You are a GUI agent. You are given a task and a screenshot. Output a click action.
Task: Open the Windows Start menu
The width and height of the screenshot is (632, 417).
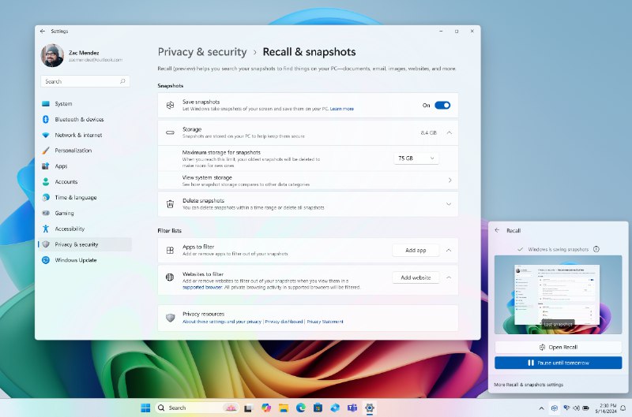(145, 408)
